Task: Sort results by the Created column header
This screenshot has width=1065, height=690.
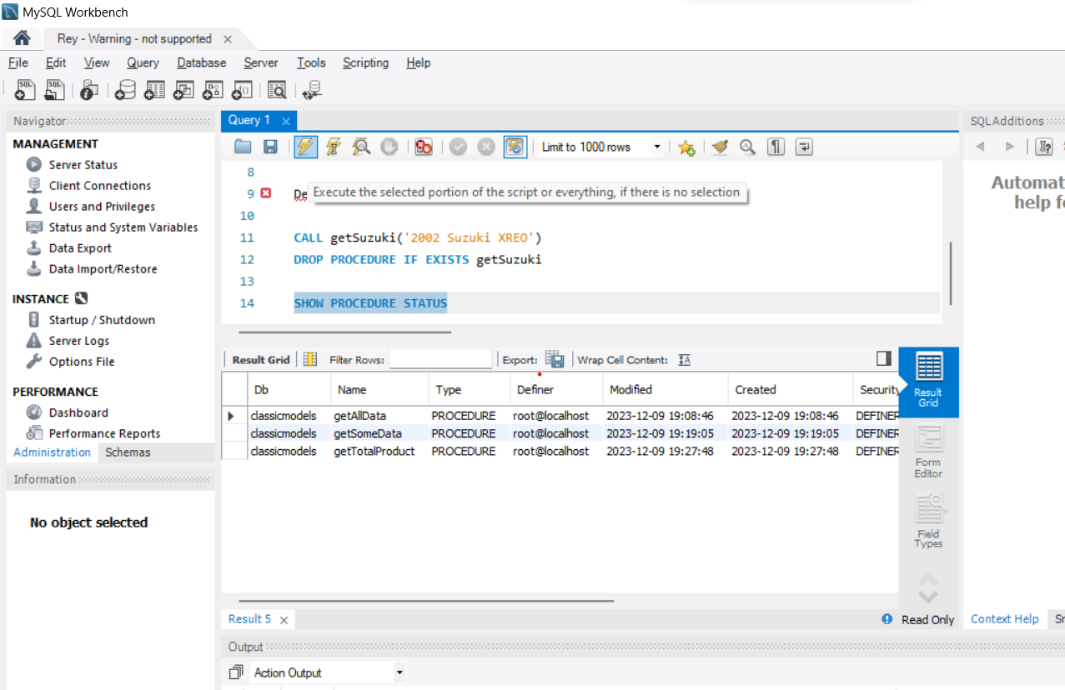Action: coord(789,390)
